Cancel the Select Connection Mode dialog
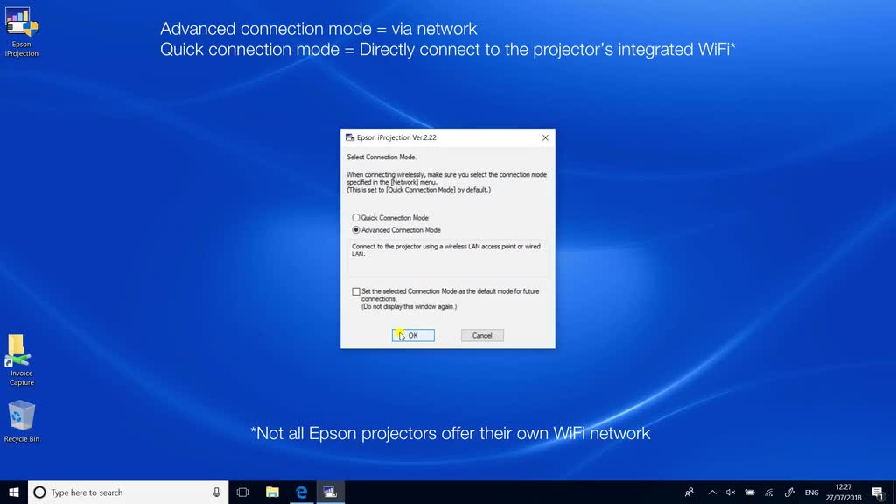The height and width of the screenshot is (504, 896). [482, 335]
